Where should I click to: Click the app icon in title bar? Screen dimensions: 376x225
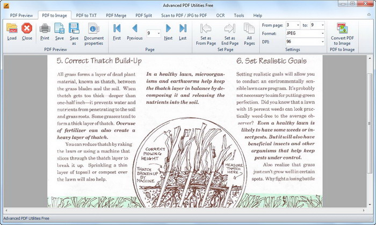(6, 5)
